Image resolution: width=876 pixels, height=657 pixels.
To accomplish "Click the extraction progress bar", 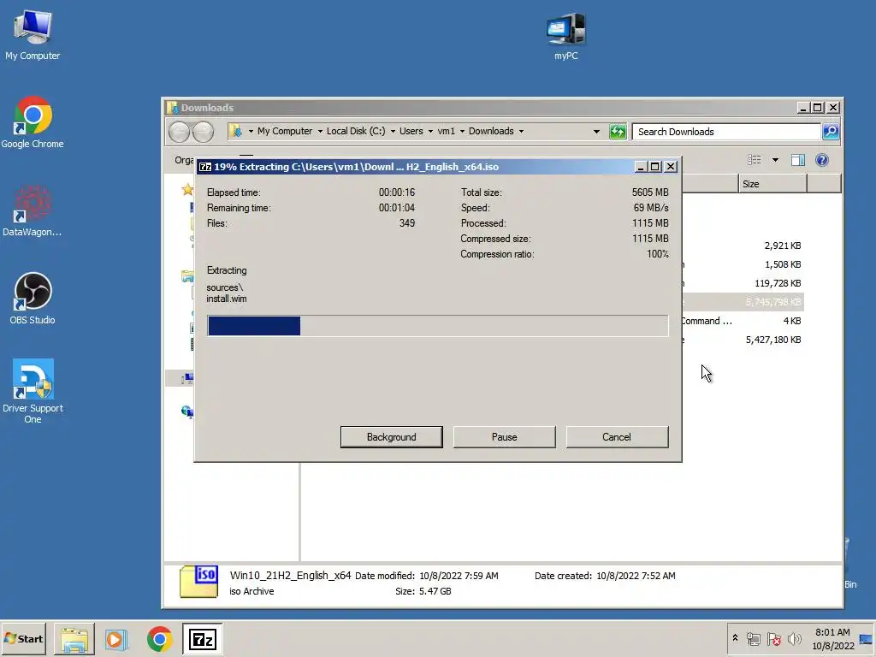I will click(437, 326).
